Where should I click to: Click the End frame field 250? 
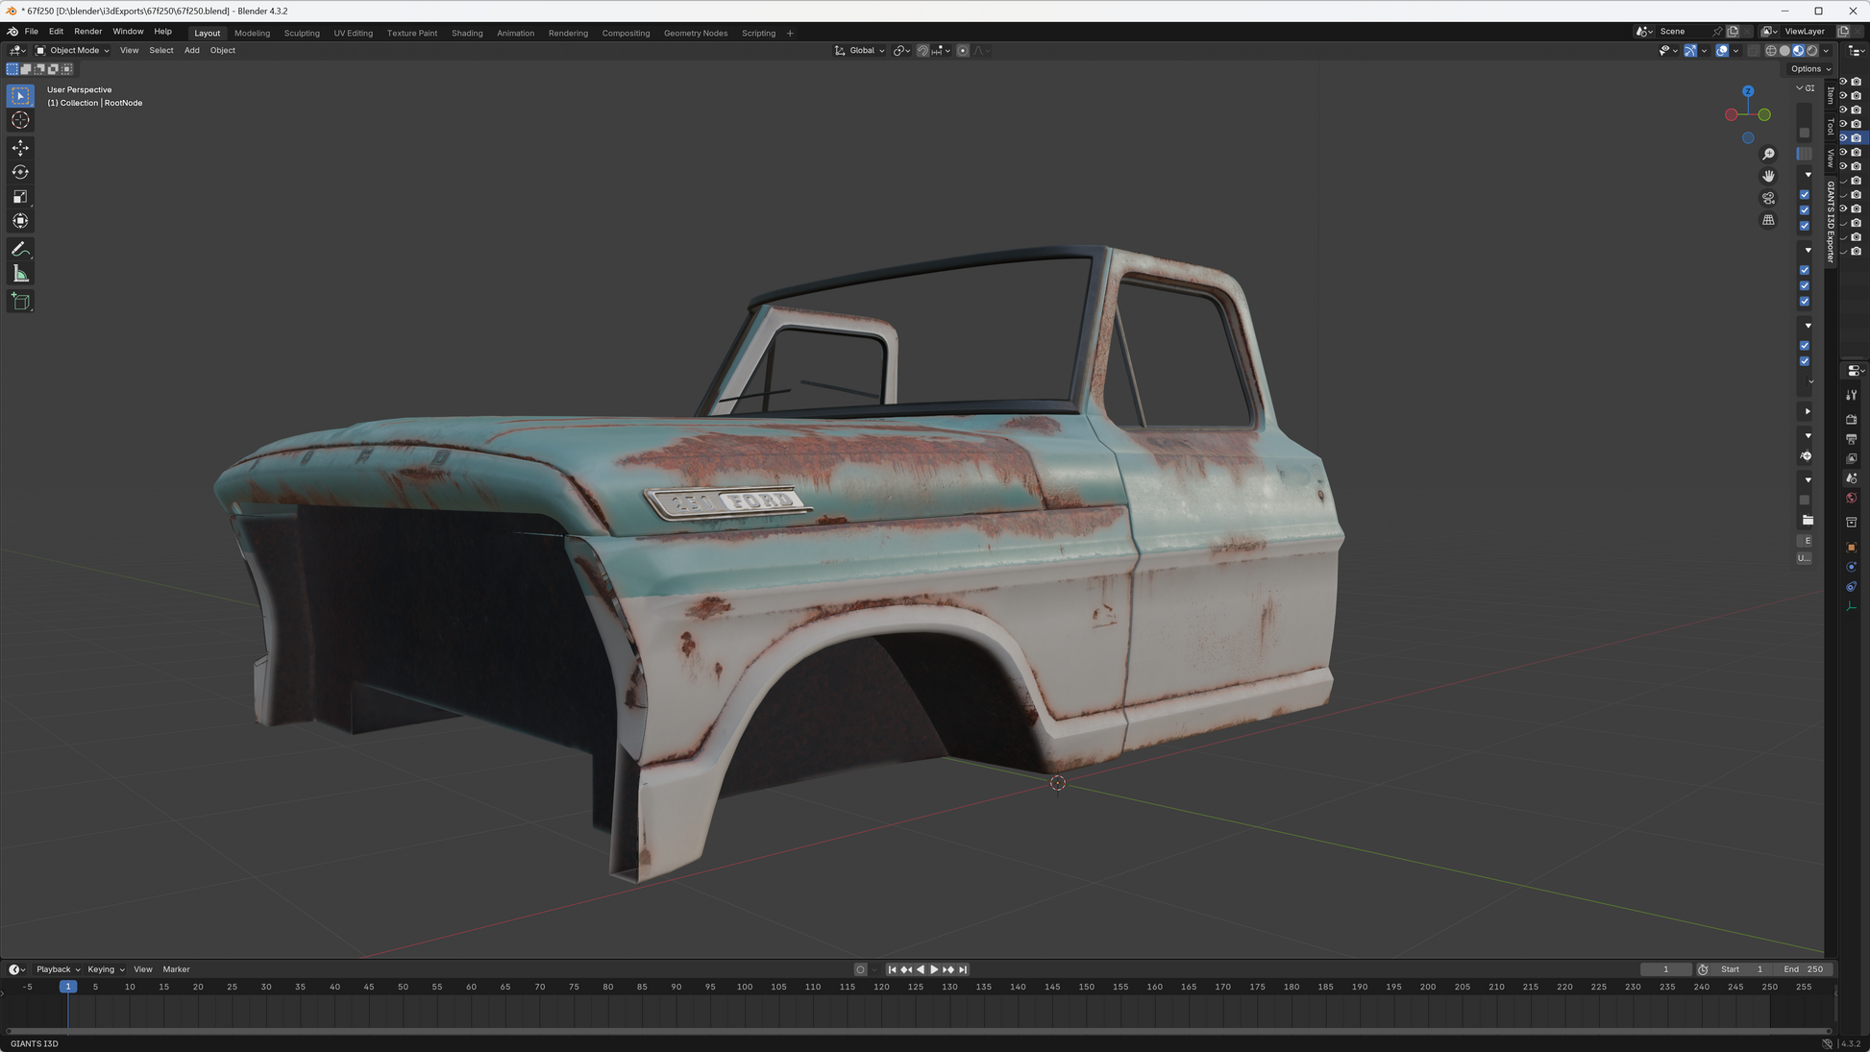1804,969
